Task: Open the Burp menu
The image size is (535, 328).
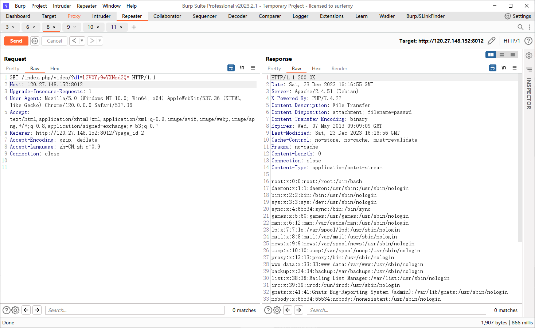Action: [x=20, y=6]
